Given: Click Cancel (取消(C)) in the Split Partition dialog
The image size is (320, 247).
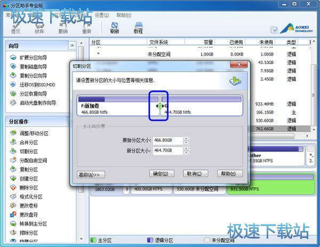Looking at the screenshot, I should click(x=196, y=173).
